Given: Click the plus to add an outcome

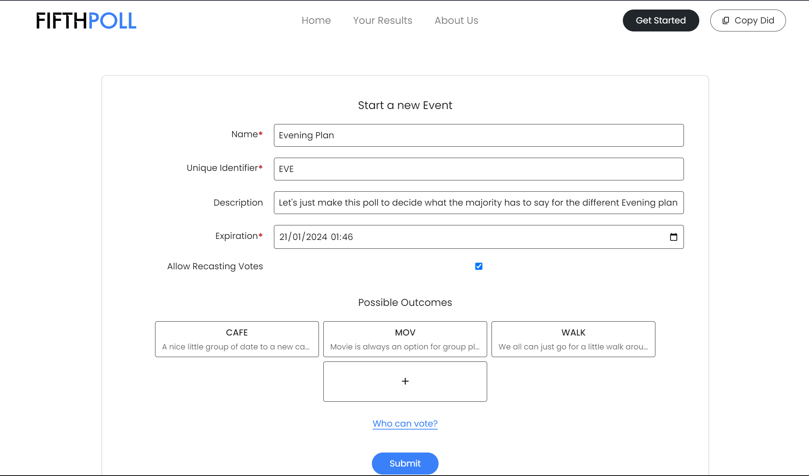Looking at the screenshot, I should tap(405, 381).
